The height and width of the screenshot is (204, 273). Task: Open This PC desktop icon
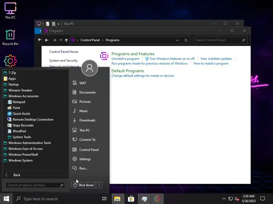tap(10, 11)
